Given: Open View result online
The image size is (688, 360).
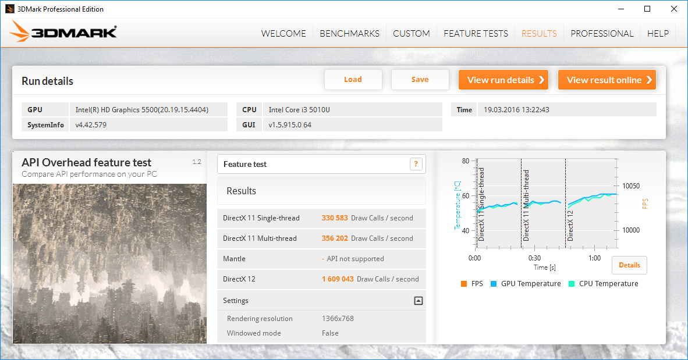Looking at the screenshot, I should [x=607, y=80].
